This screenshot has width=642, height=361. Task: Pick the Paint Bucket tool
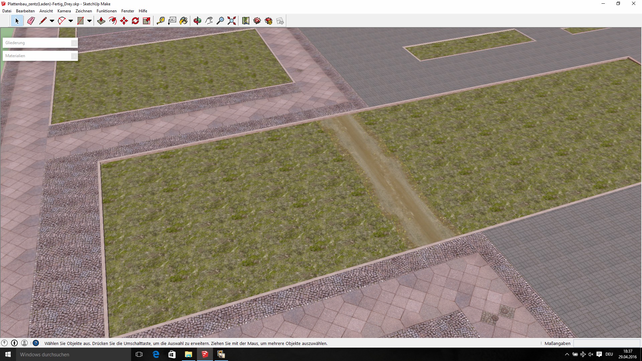183,21
